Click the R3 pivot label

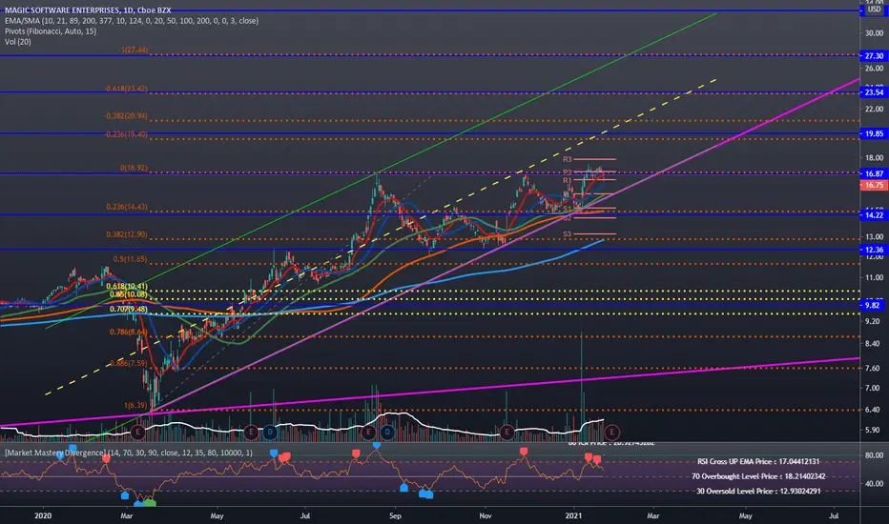[568, 160]
